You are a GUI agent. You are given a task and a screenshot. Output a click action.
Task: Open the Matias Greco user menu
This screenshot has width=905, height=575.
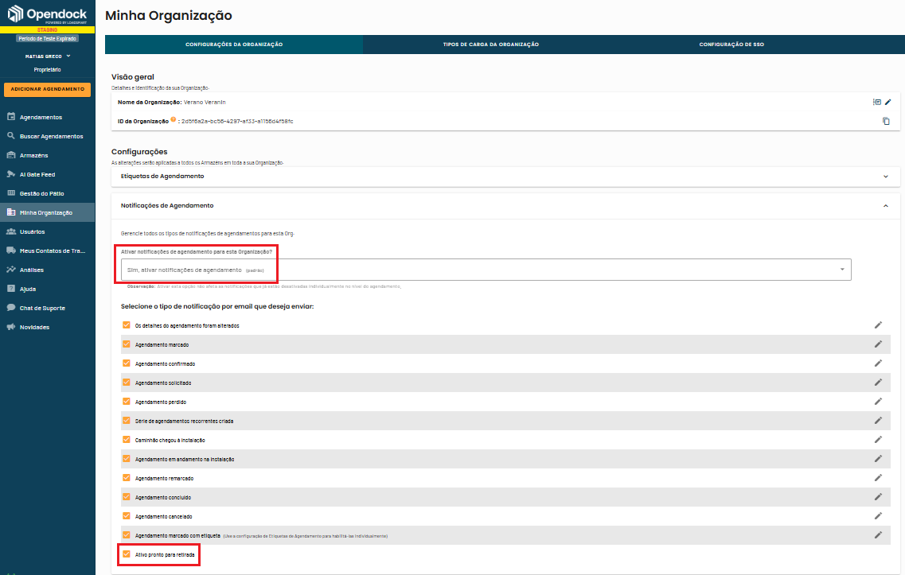(47, 56)
